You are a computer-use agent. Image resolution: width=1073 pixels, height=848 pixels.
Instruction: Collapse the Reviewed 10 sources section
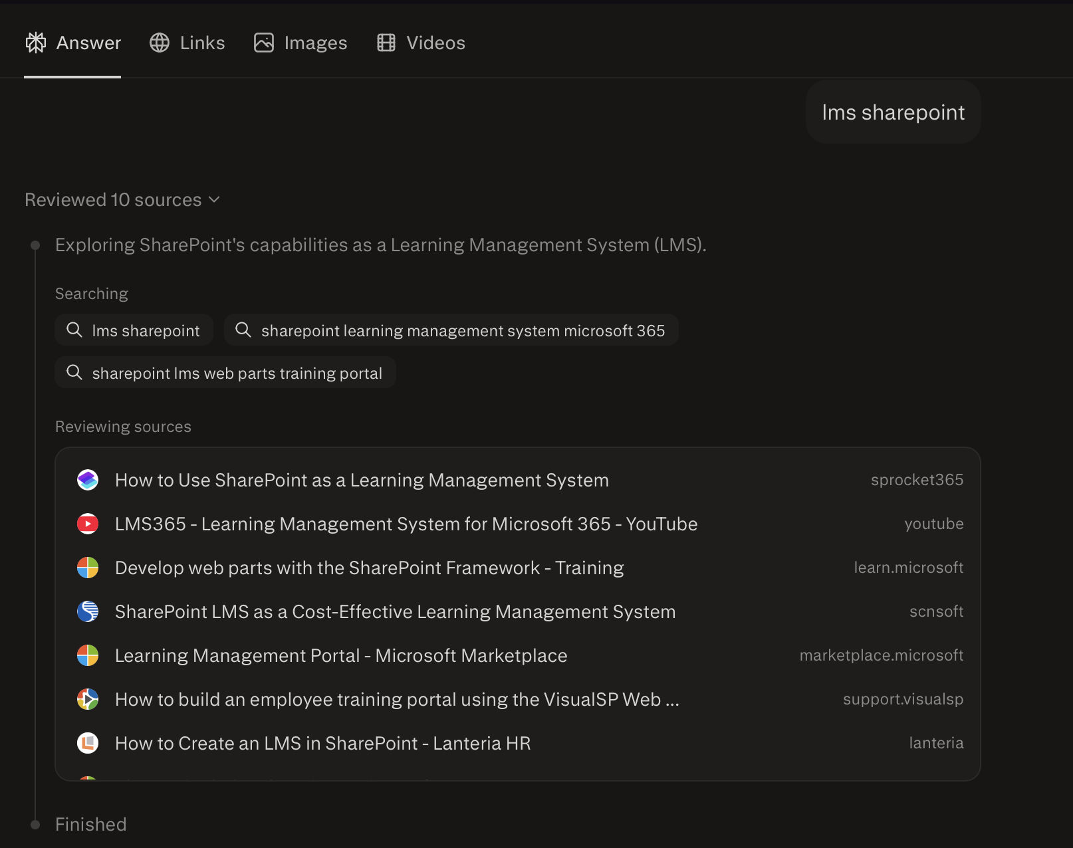click(x=214, y=199)
